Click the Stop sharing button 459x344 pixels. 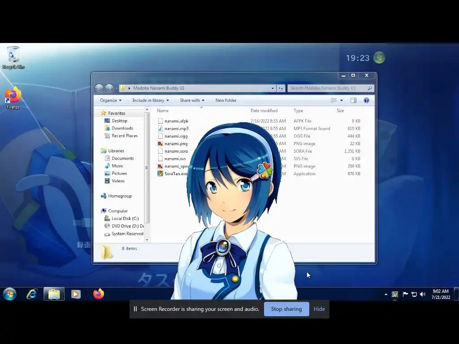click(x=286, y=309)
